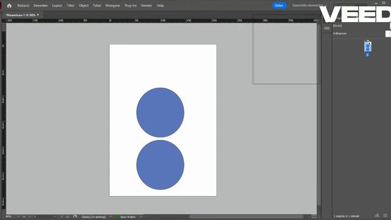Click the blue Delen button
The image size is (391, 220).
click(279, 5)
